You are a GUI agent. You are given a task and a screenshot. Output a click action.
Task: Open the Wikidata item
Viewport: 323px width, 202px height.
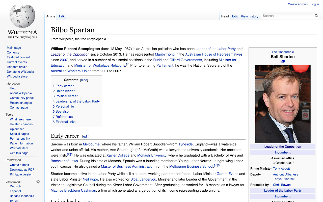click(19, 148)
